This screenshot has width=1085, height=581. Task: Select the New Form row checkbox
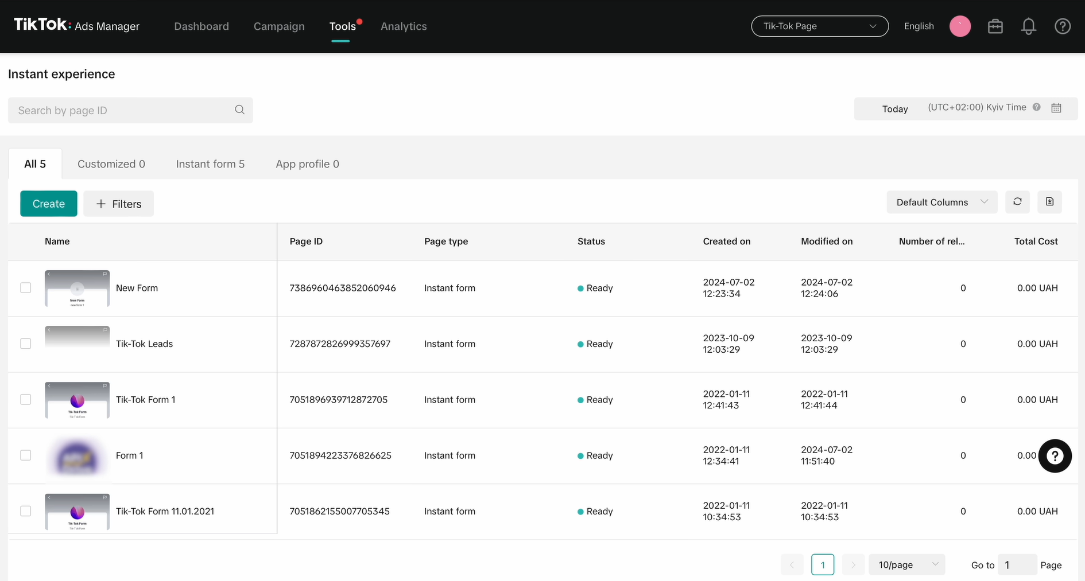coord(26,288)
